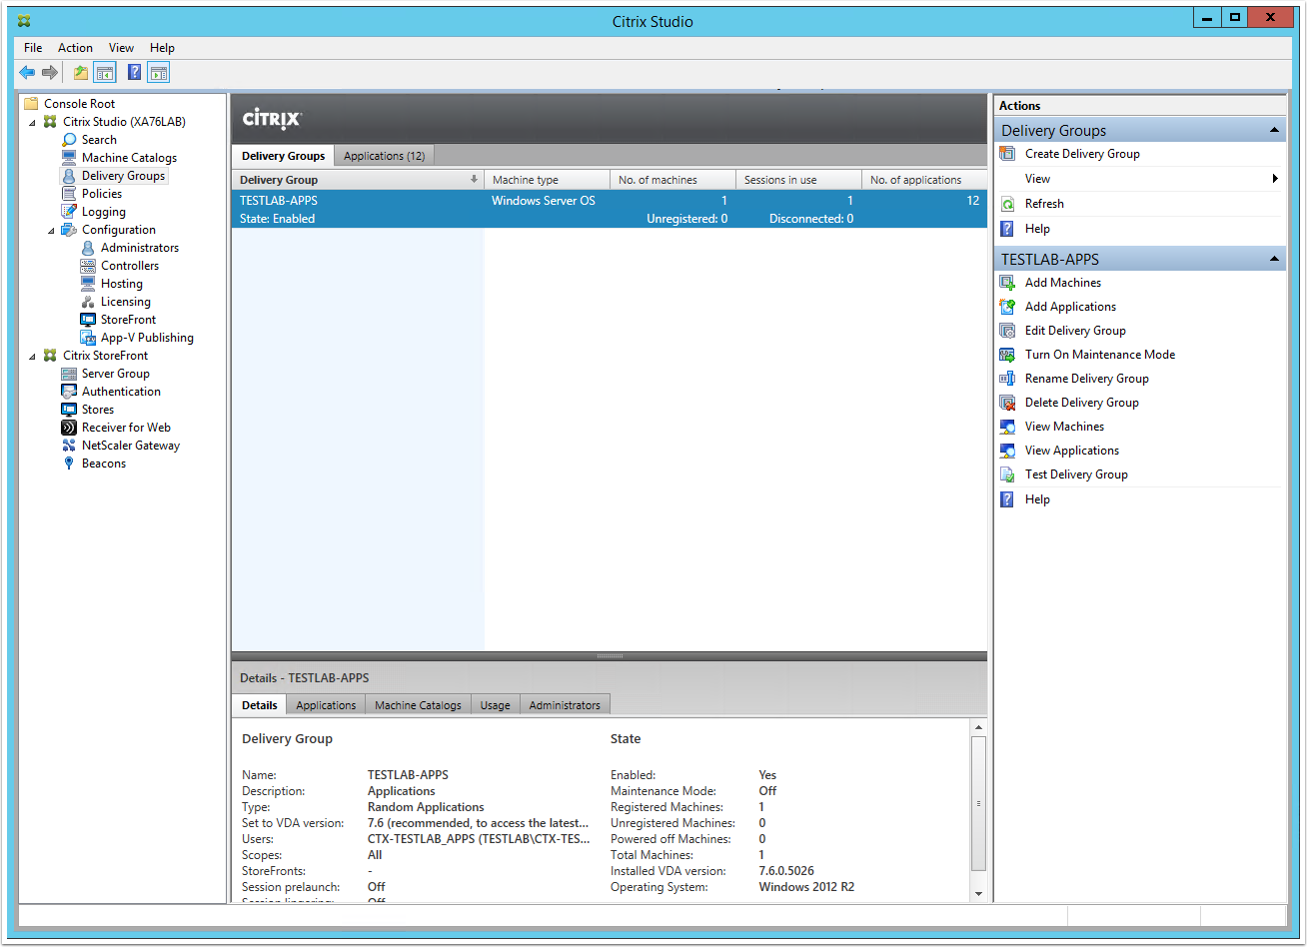Image resolution: width=1307 pixels, height=947 pixels.
Task: Open the Help menu in menu bar
Action: click(x=162, y=48)
